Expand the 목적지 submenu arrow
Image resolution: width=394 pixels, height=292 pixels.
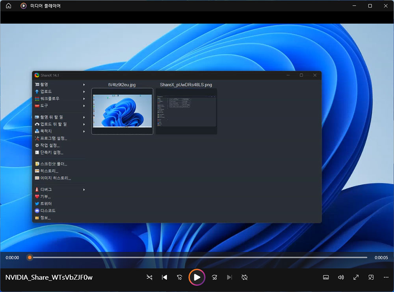tap(84, 131)
